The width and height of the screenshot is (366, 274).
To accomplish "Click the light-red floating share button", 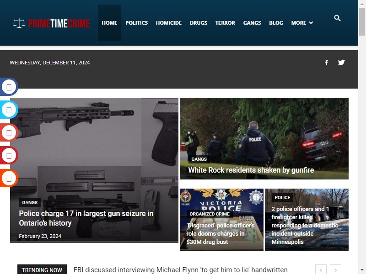I will click(9, 132).
